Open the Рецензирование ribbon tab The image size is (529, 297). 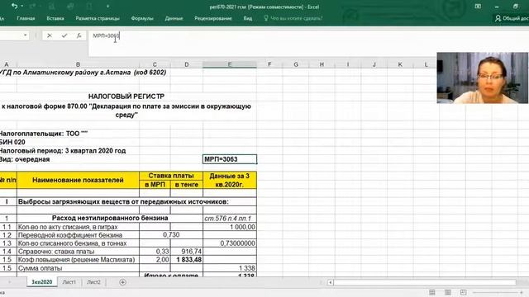pos(213,18)
